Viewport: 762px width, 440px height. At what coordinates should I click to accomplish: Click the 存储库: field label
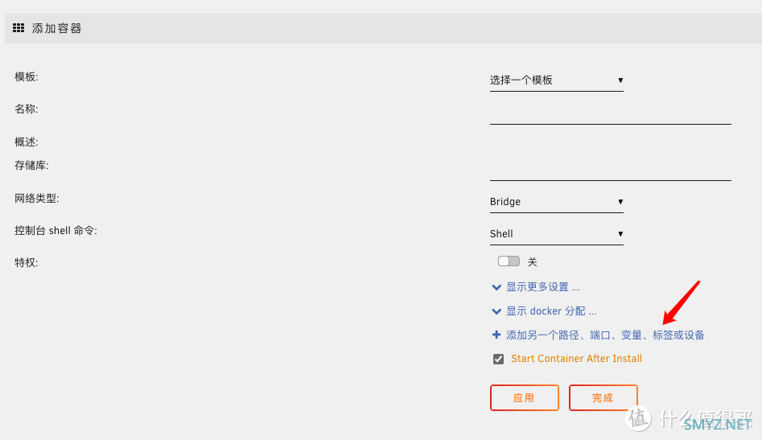click(x=31, y=165)
